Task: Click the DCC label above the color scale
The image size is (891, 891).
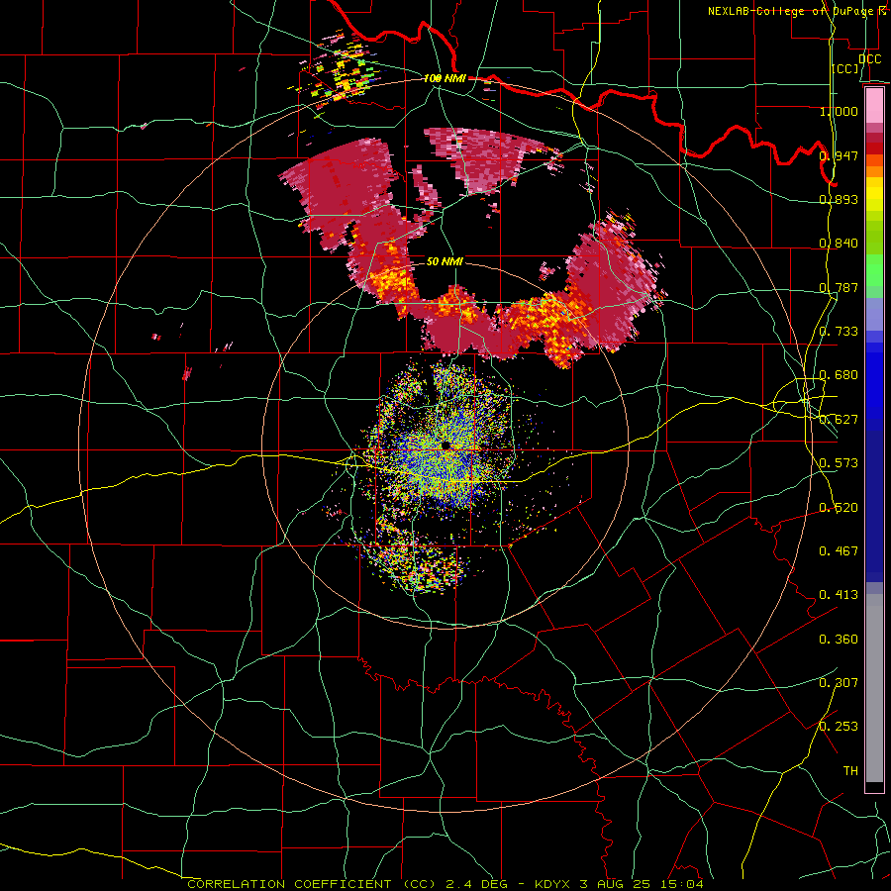Action: coord(869,59)
